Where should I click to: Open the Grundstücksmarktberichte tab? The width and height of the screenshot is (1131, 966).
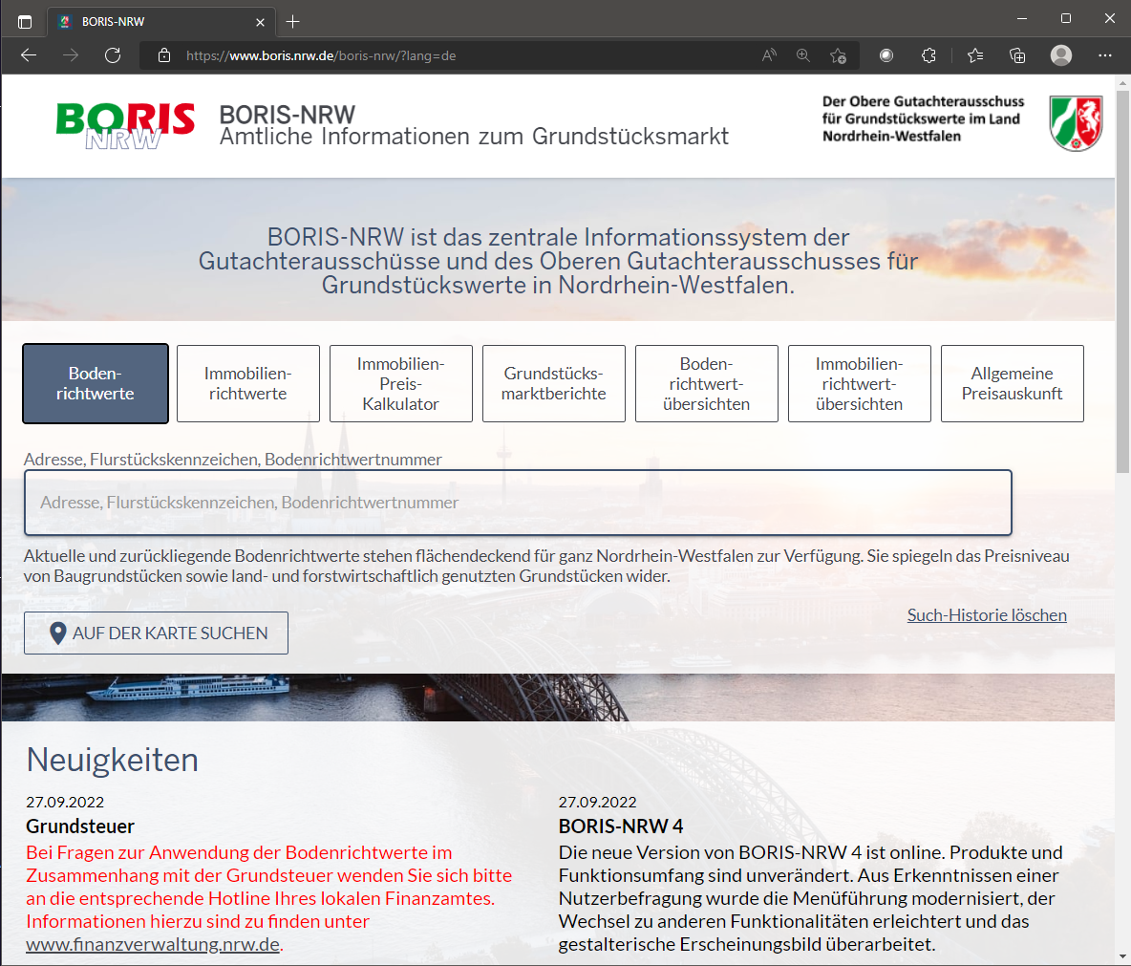point(554,383)
